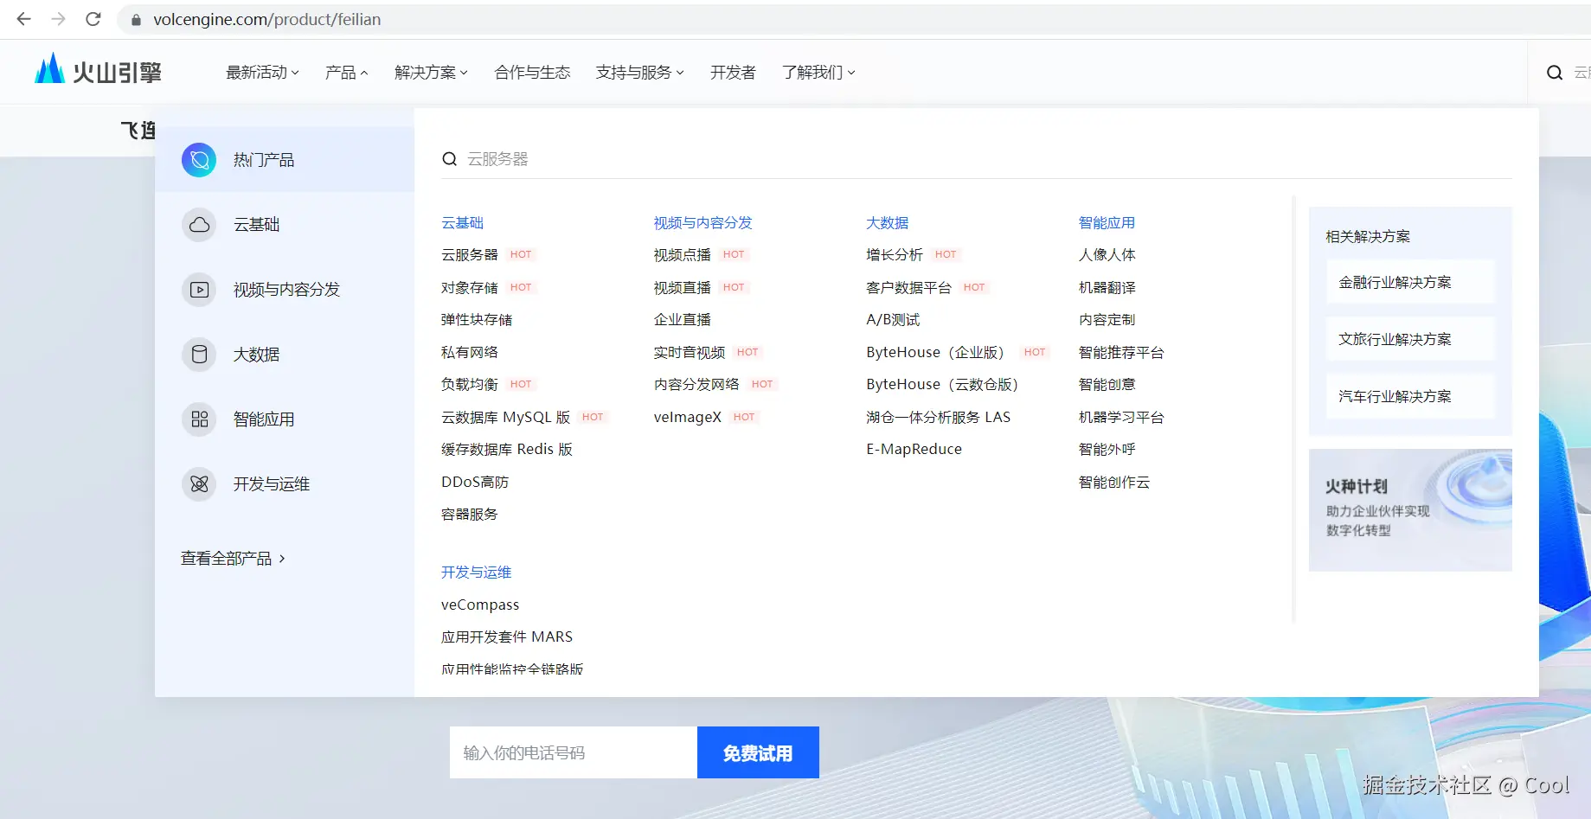Image resolution: width=1591 pixels, height=819 pixels.
Task: Click the 智能应用 grid icon
Action: [x=199, y=419]
